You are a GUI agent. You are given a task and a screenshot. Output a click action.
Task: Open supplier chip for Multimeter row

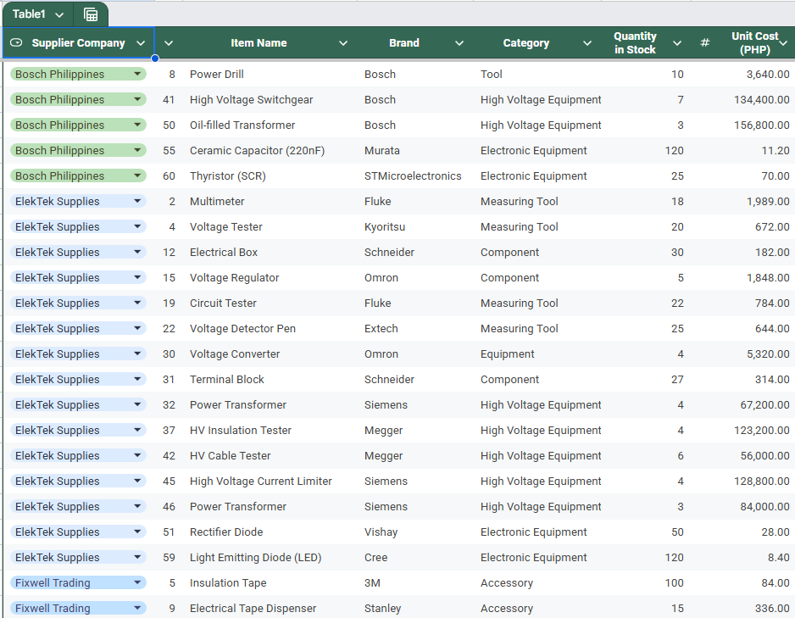coord(78,201)
